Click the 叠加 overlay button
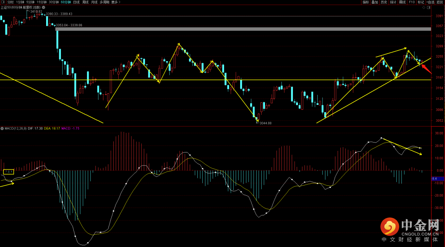Viewport: 445px width, 247px height. (x=375, y=2)
